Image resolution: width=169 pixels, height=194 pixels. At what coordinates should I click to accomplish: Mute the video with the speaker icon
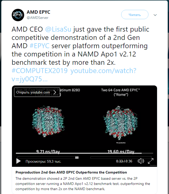[141, 161]
